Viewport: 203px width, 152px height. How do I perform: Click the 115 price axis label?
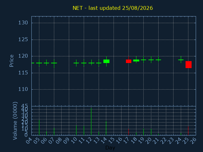coord(23,73)
